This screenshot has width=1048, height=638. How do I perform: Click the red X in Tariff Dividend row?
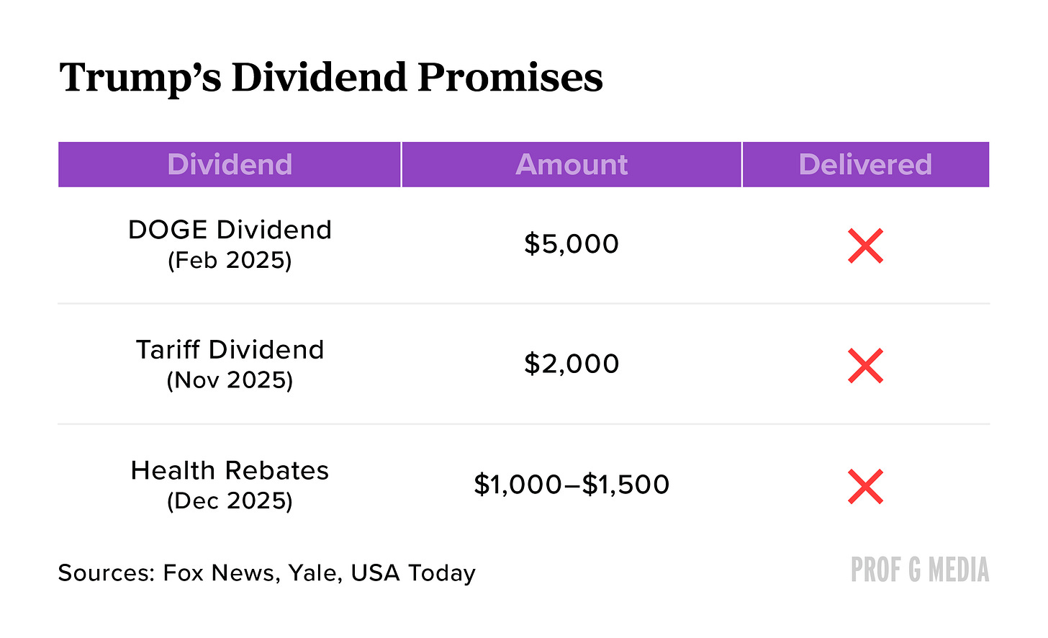[x=865, y=366]
